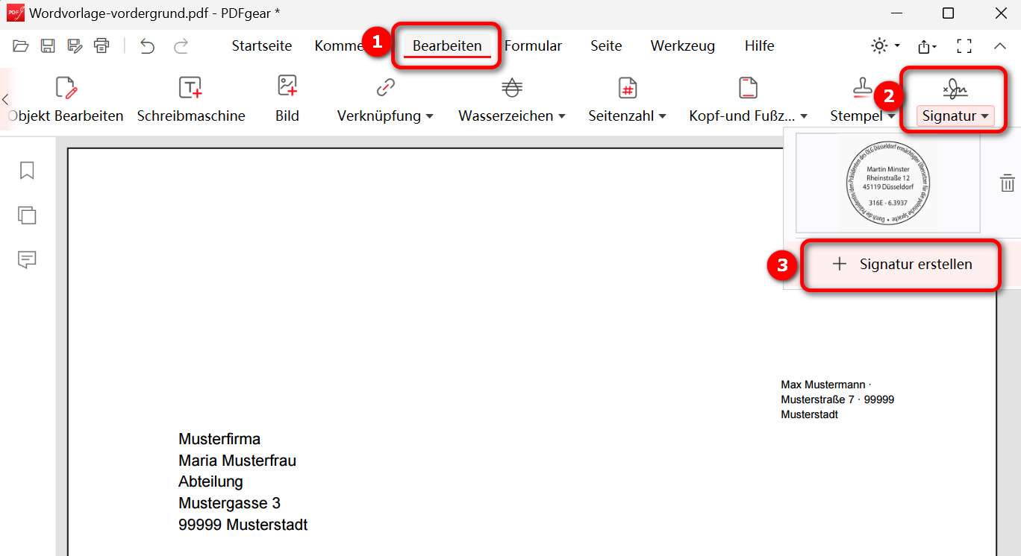Show the page thumbnails panel

tap(27, 215)
